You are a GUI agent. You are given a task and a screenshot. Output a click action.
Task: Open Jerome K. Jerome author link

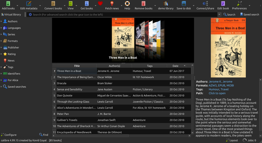pyautogui.click(x=220, y=82)
